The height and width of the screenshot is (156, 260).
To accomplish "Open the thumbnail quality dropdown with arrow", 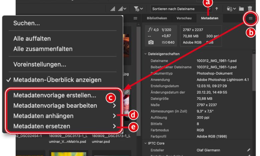I will pos(122,9).
